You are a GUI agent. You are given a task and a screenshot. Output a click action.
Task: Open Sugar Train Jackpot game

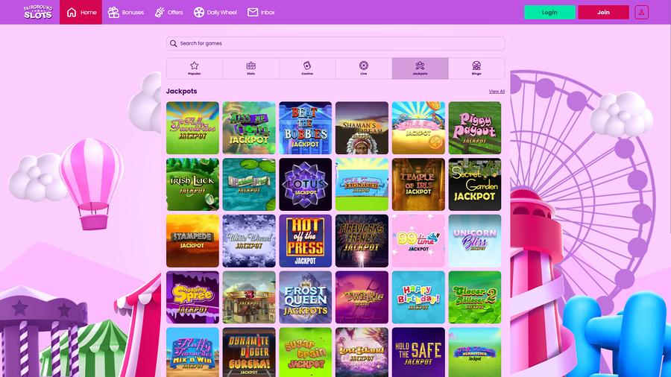(306, 352)
